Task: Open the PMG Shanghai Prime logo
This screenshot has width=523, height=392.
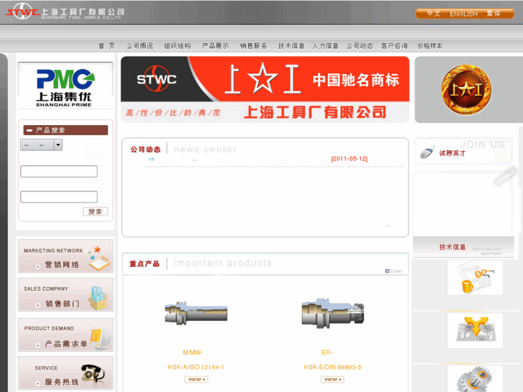Action: 65,87
